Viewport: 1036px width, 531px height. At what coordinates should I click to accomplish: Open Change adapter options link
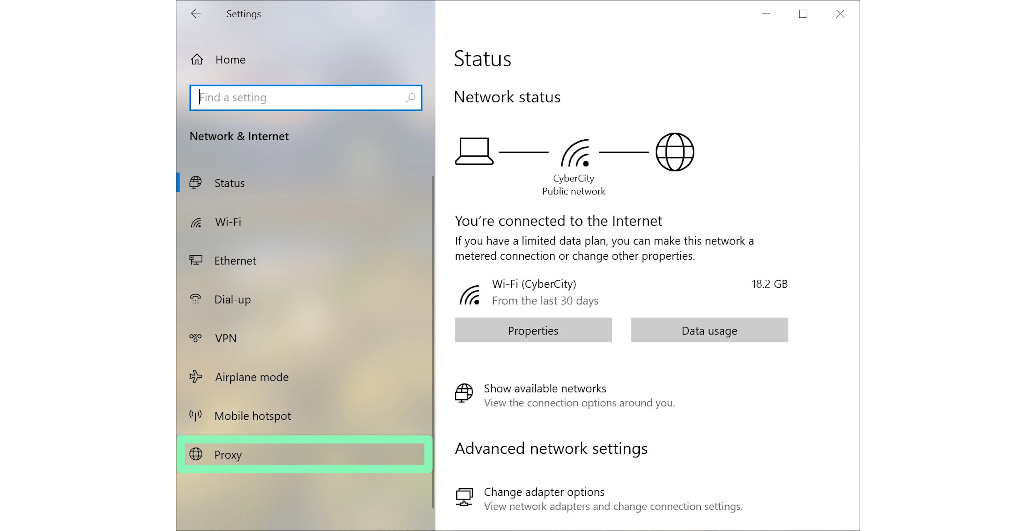(544, 492)
